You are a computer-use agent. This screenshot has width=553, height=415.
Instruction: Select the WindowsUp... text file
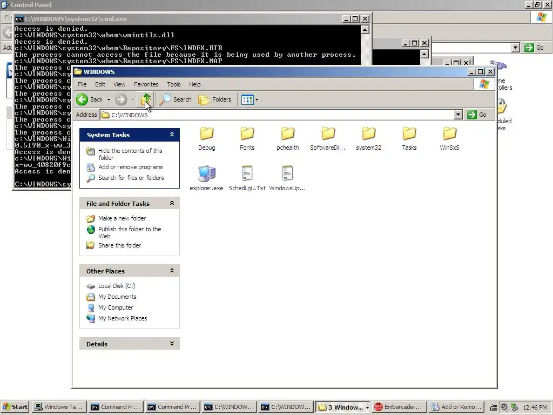tap(288, 178)
